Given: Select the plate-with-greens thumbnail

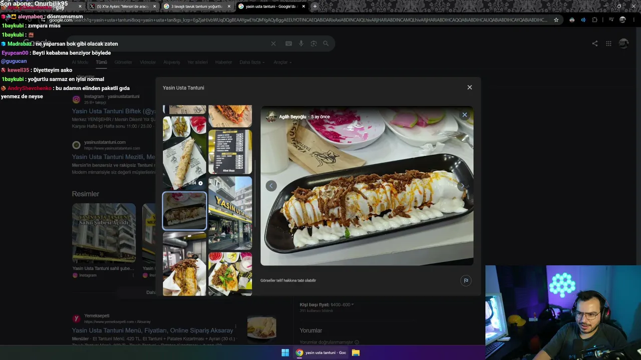Looking at the screenshot, I should coord(230,273).
